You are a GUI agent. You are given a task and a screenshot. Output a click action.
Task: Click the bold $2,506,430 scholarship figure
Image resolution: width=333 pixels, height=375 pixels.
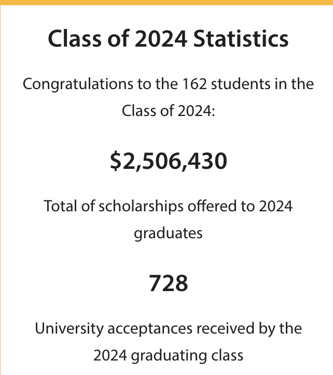click(x=169, y=161)
